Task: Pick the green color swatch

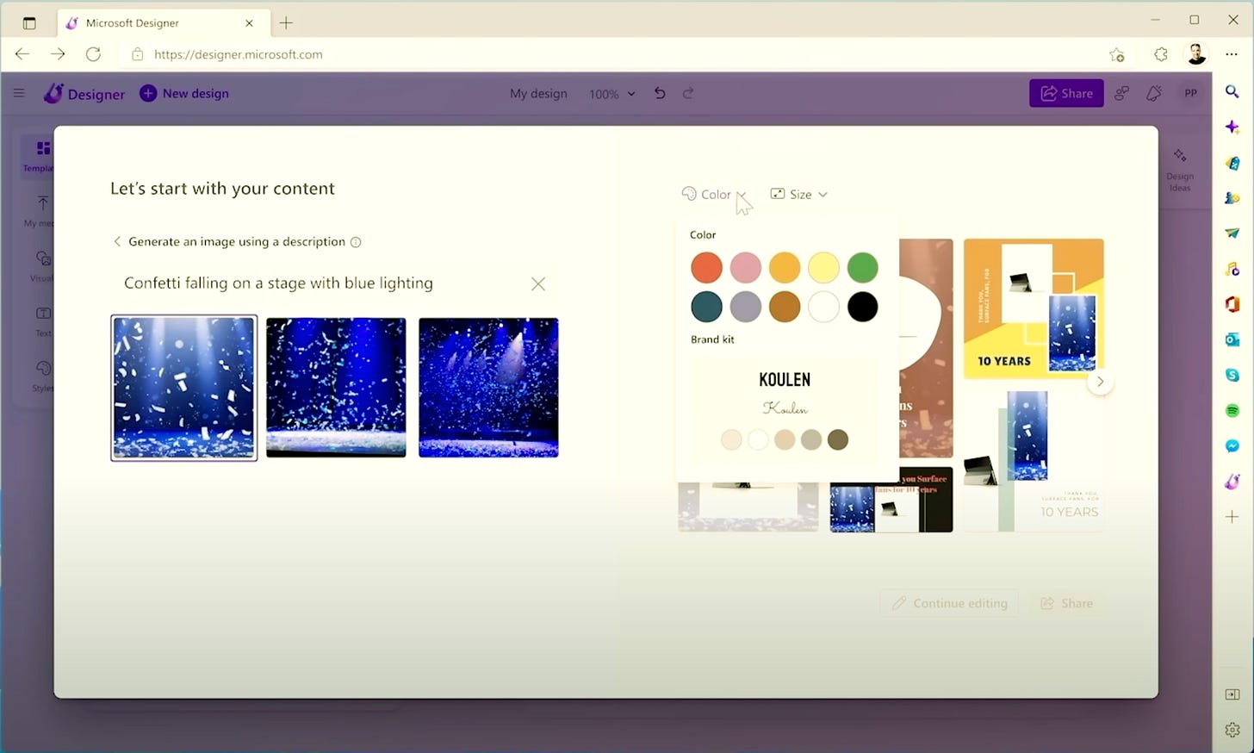Action: click(x=862, y=267)
